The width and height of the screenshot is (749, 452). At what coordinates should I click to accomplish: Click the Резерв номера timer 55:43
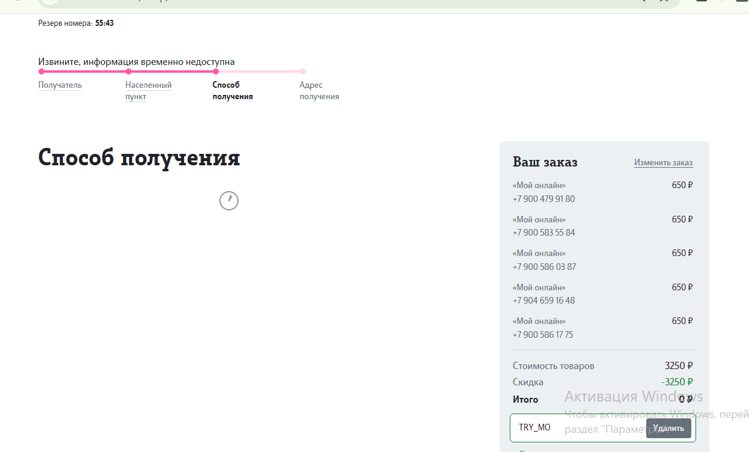[x=105, y=23]
